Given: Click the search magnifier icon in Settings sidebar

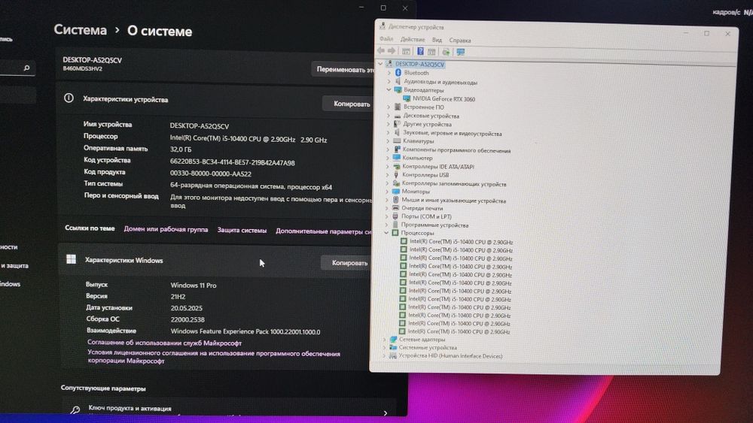Looking at the screenshot, I should 27,68.
